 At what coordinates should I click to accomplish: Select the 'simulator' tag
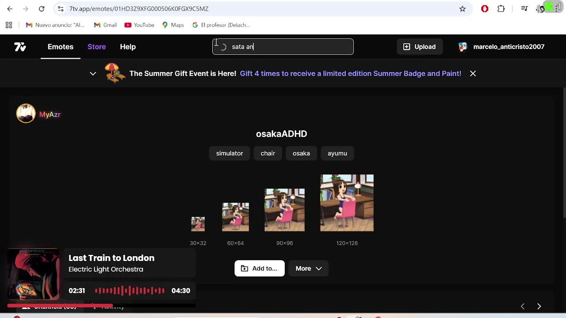coord(229,153)
